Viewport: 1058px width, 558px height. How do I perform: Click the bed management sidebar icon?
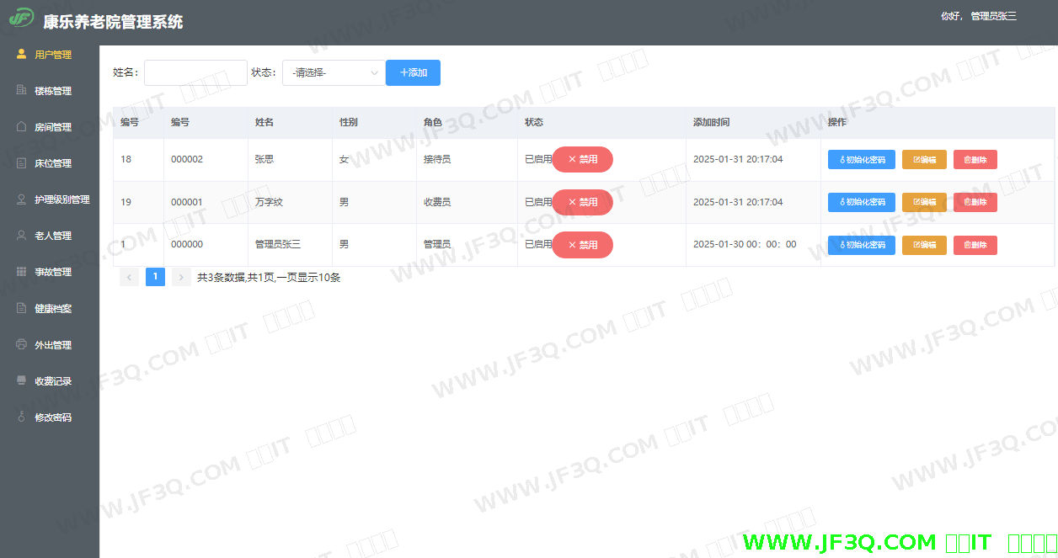[22, 163]
